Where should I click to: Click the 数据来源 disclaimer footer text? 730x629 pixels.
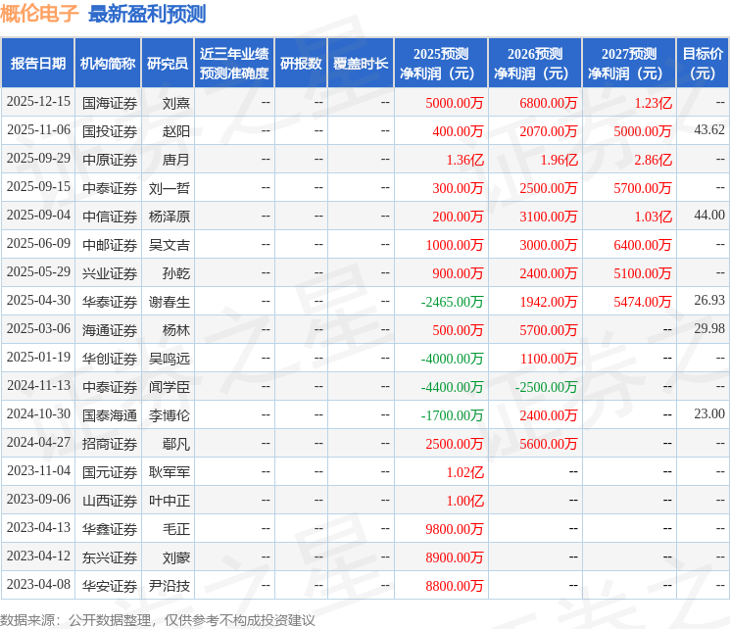tap(158, 620)
